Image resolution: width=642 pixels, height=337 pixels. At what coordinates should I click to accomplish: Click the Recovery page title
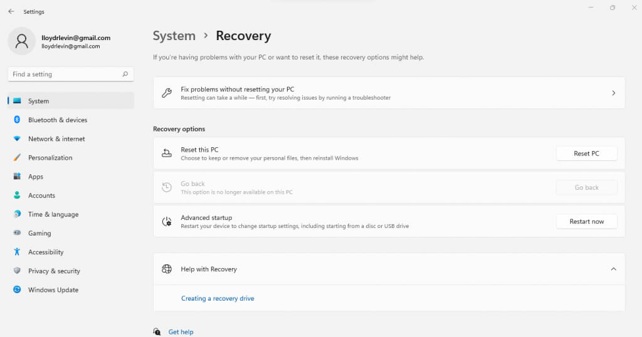point(243,36)
